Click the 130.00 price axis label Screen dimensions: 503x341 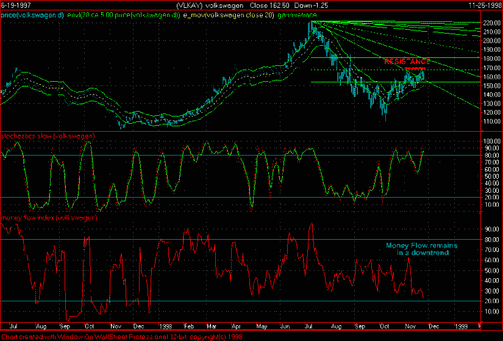491,104
